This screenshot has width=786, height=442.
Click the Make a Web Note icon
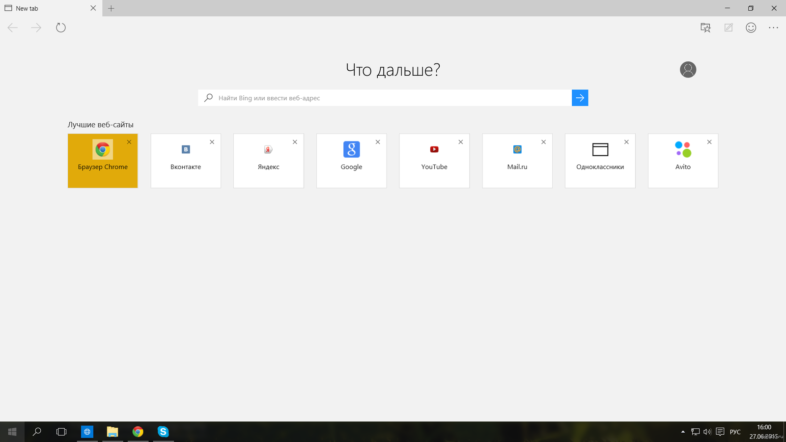point(729,28)
